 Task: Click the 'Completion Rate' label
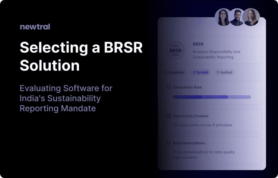point(187,87)
